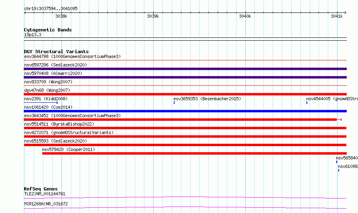Click the 3038k ruler tick label
358x213 pixels.
[x=61, y=16]
